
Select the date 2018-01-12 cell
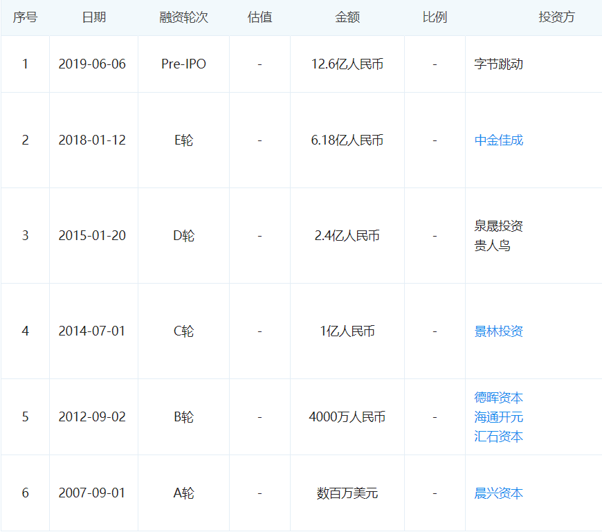[x=92, y=140]
